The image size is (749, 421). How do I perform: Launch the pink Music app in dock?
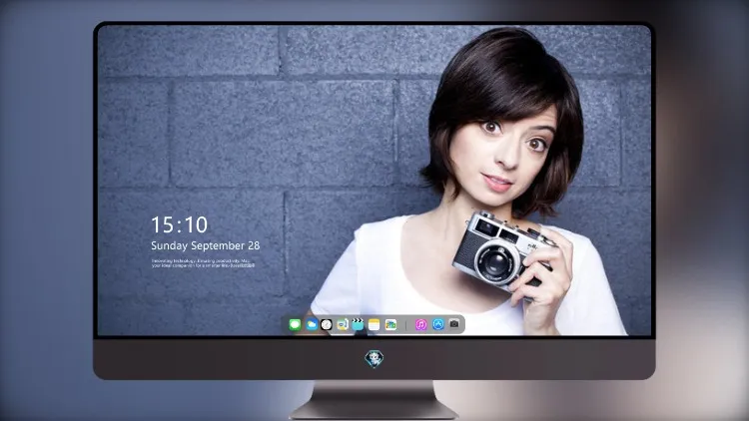click(420, 324)
